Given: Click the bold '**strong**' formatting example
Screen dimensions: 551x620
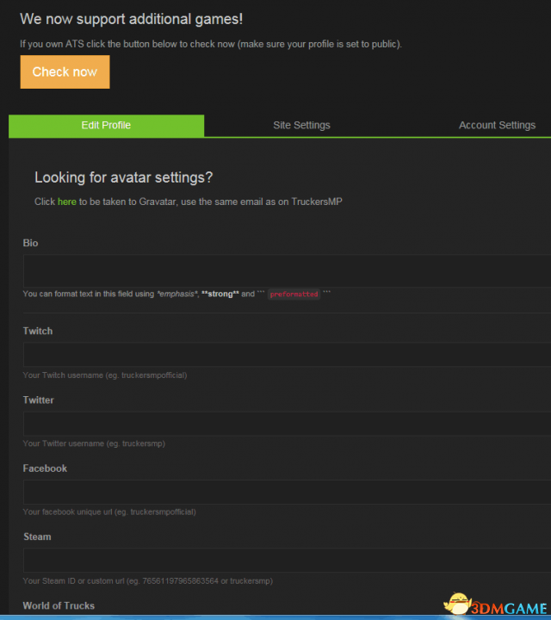Looking at the screenshot, I should pos(220,294).
